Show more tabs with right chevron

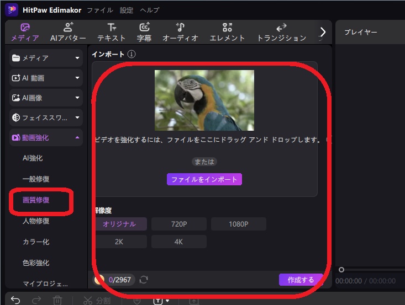pos(323,32)
